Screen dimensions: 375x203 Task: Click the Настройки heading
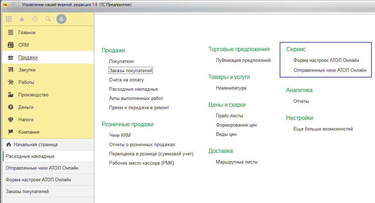300,118
